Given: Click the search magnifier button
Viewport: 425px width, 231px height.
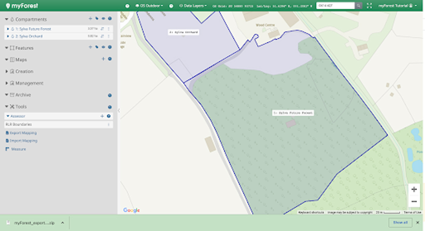Looking at the screenshot, I should click(359, 6).
